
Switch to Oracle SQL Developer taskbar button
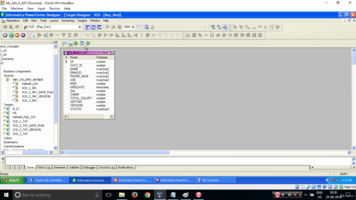point(48,180)
